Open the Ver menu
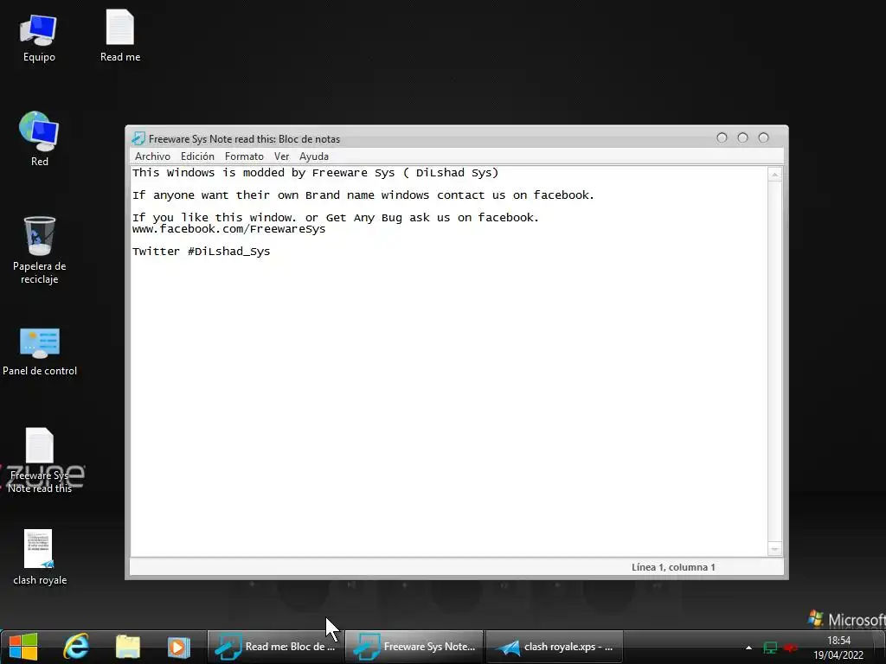Screen dimensions: 886x664 coord(281,156)
